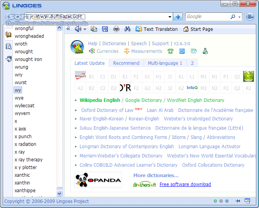259x208 pixels.
Task: Switch to the Recommend tab
Action: [126, 63]
